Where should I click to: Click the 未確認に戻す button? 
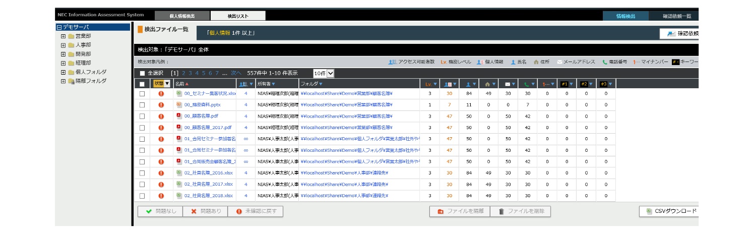256,211
